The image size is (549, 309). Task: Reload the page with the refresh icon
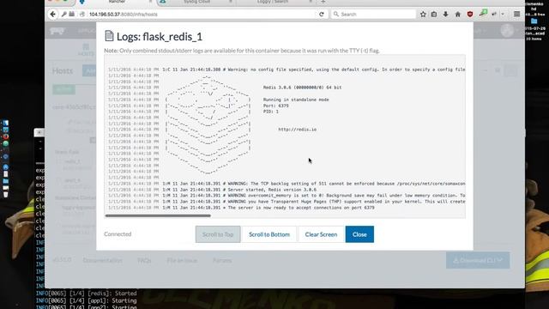pyautogui.click(x=322, y=14)
